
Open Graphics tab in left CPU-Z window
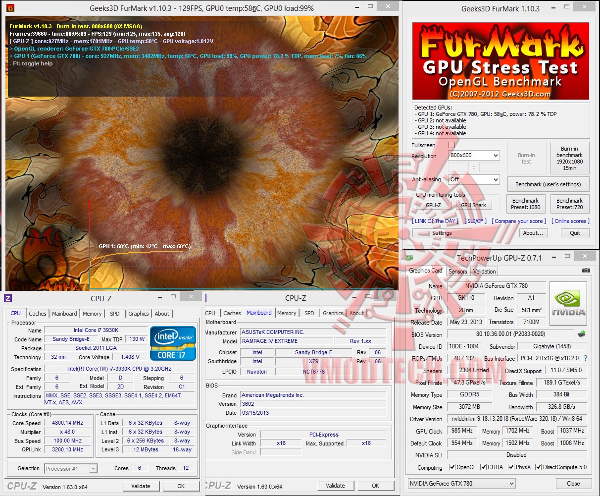coord(139,314)
